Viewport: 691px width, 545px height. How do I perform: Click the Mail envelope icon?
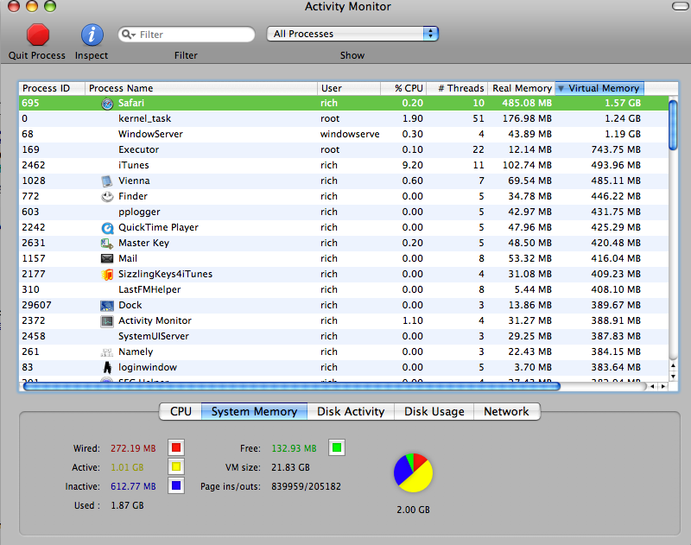[x=107, y=258]
